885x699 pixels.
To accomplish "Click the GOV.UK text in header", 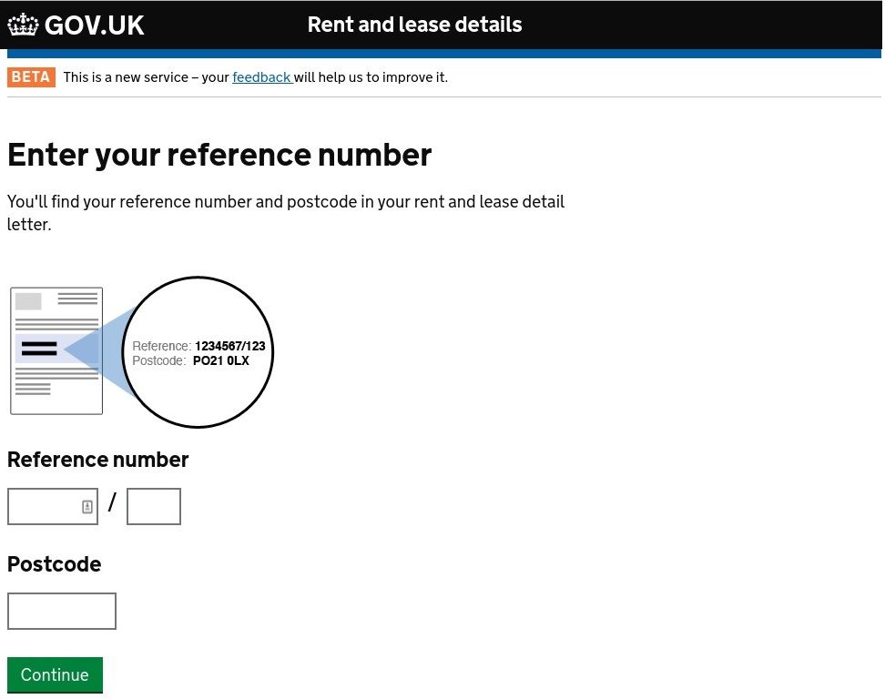I will pyautogui.click(x=95, y=25).
